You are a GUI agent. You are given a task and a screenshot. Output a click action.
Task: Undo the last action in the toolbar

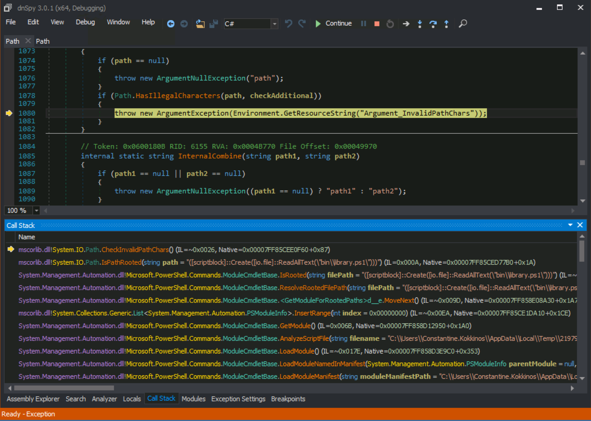tap(288, 24)
